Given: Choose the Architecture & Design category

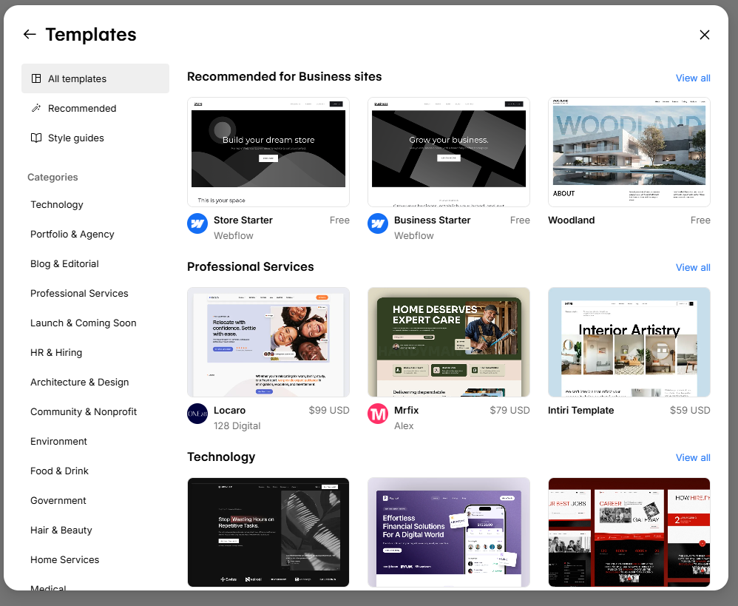Looking at the screenshot, I should coord(80,382).
